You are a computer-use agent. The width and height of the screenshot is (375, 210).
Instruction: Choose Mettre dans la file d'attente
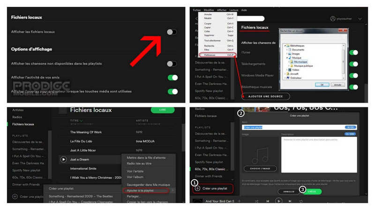tap(146, 158)
